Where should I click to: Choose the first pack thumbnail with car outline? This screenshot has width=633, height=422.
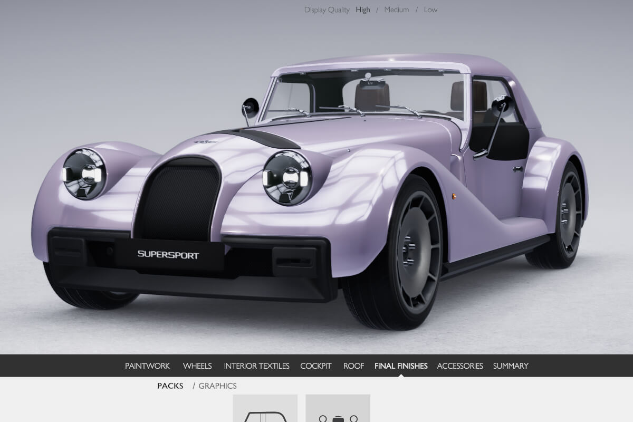tap(265, 408)
